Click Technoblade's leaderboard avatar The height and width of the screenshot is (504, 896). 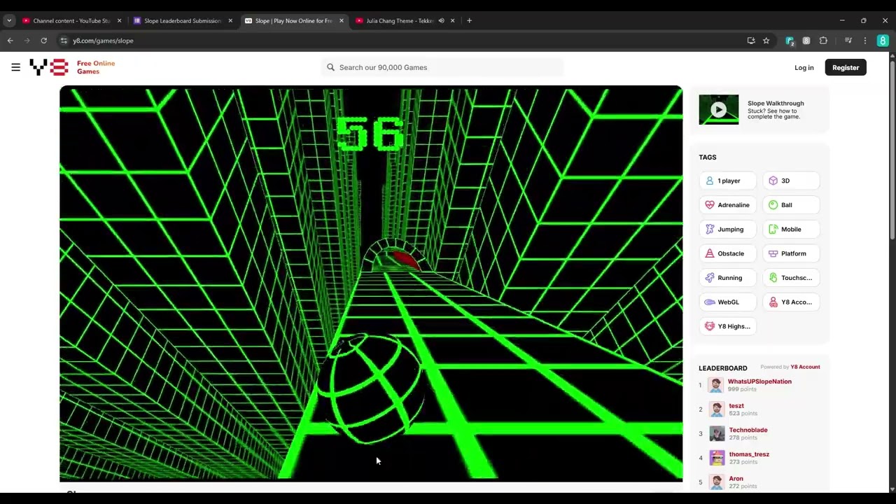[x=717, y=433]
